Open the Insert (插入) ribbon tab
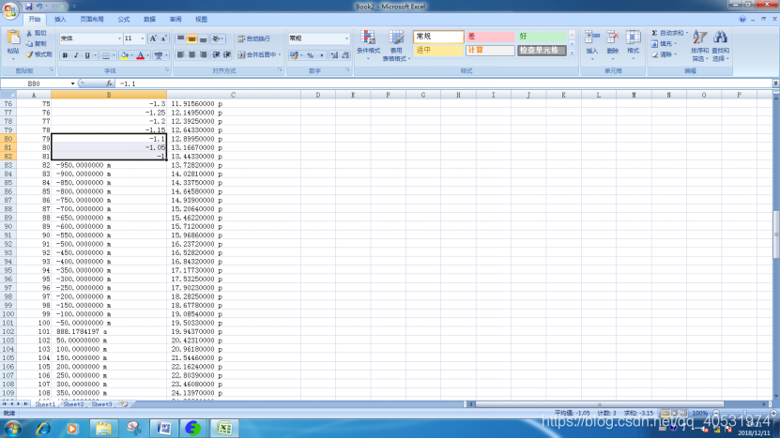Viewport: 780px width, 439px height. pos(60,20)
